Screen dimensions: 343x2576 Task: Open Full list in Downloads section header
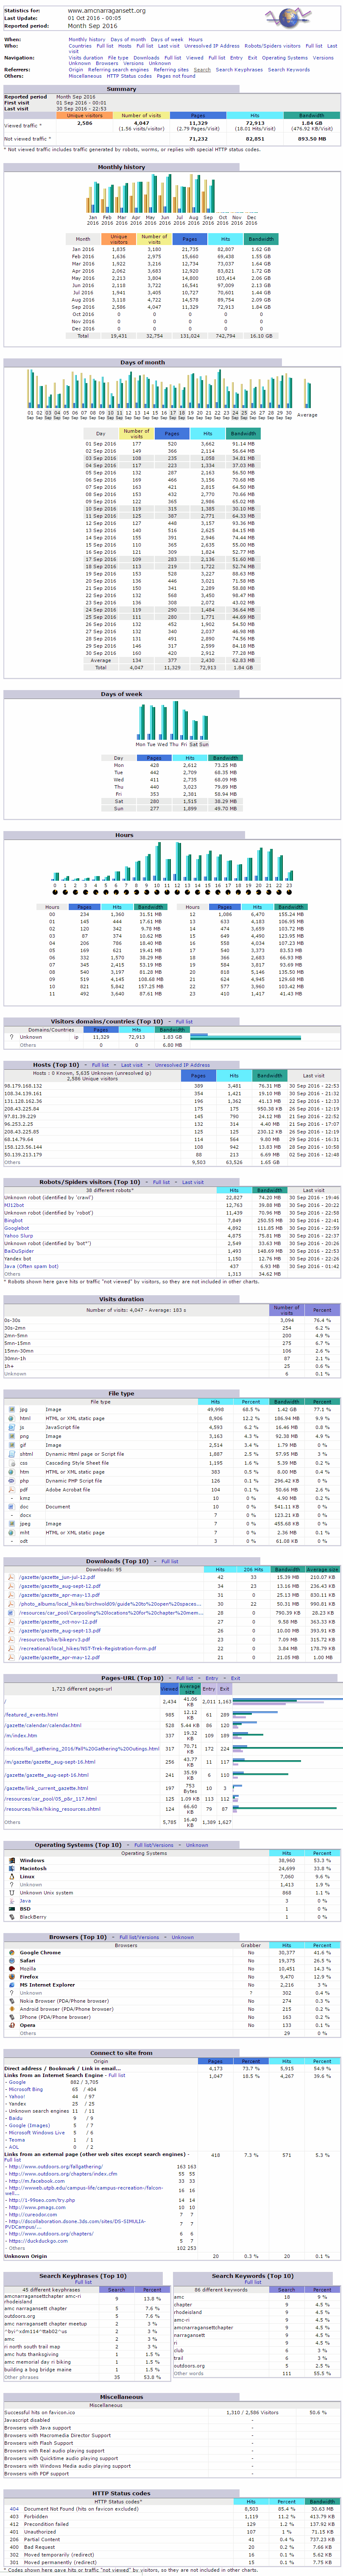pyautogui.click(x=170, y=1560)
